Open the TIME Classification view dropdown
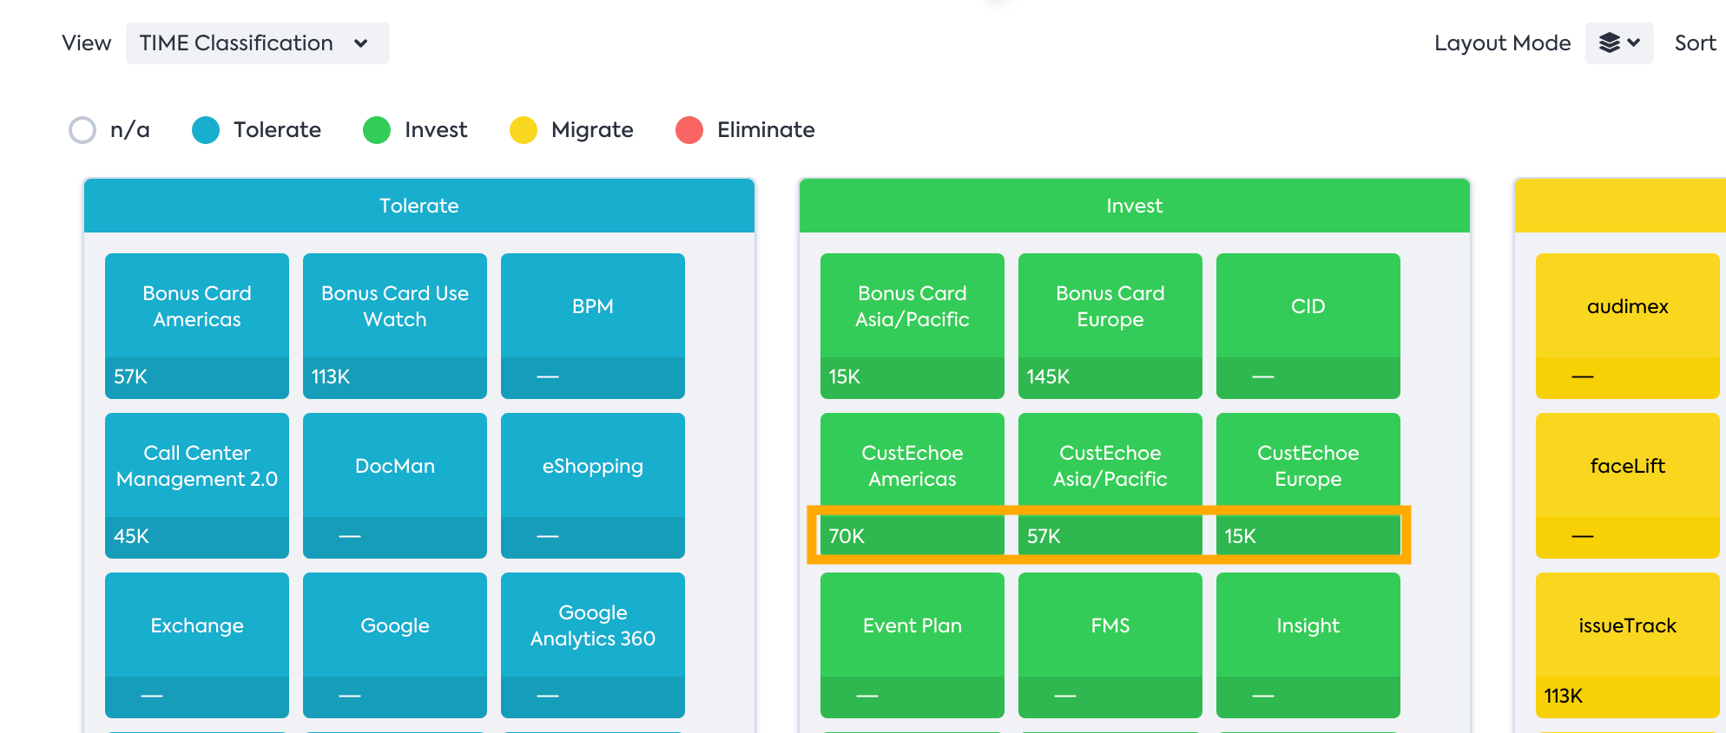 [257, 43]
